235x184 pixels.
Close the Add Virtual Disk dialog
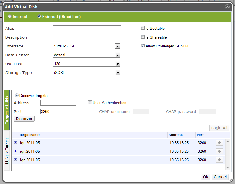pyautogui.click(x=227, y=6)
